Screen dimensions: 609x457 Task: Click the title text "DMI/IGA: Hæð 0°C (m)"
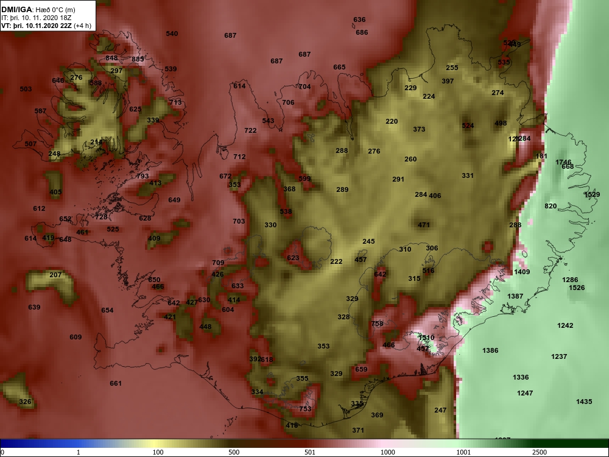pyautogui.click(x=38, y=10)
